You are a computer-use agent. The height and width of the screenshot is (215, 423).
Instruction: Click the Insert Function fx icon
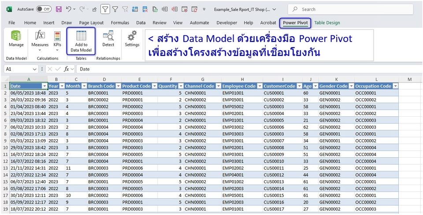(67, 69)
